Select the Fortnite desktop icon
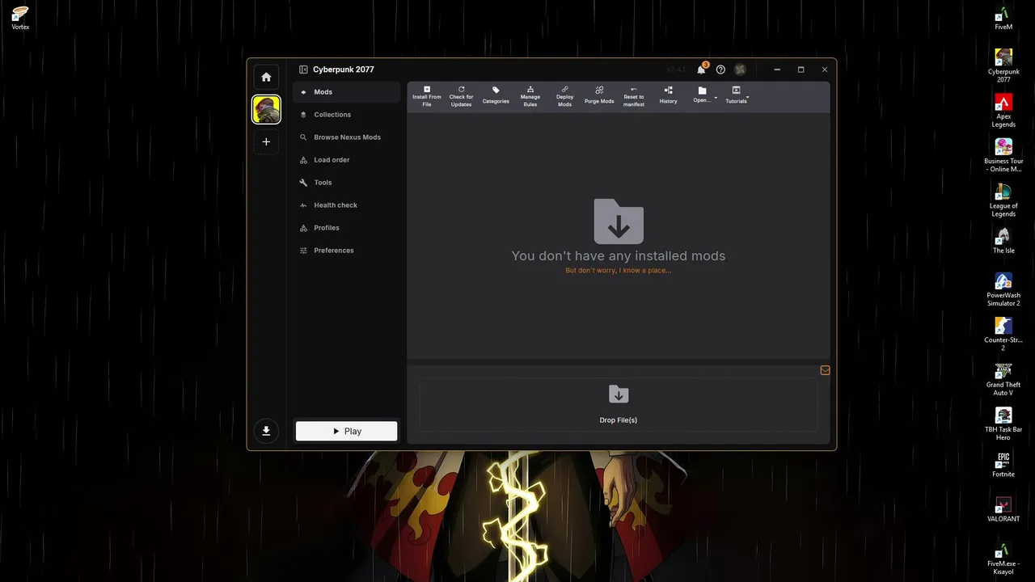1035x582 pixels. (x=1003, y=465)
